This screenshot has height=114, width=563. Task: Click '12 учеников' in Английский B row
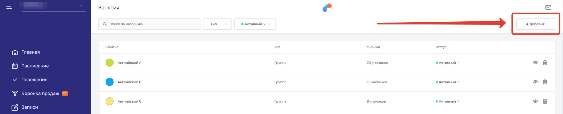pyautogui.click(x=377, y=82)
